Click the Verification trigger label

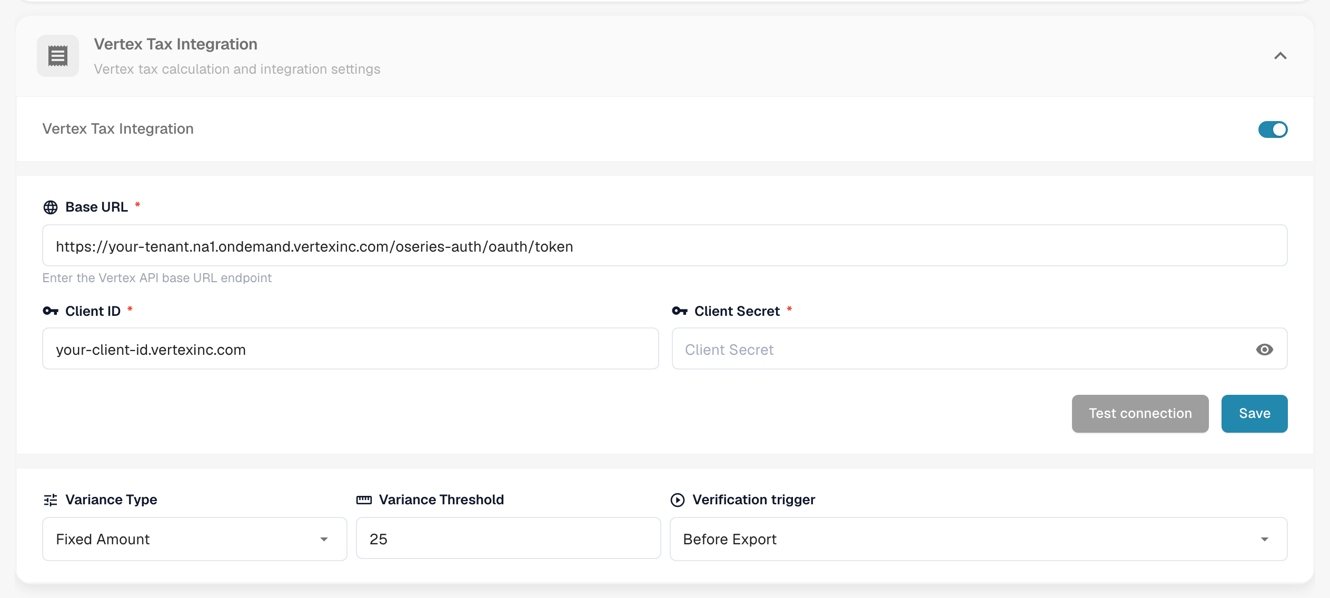tap(753, 500)
